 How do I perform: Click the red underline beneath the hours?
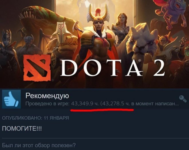point(102,110)
